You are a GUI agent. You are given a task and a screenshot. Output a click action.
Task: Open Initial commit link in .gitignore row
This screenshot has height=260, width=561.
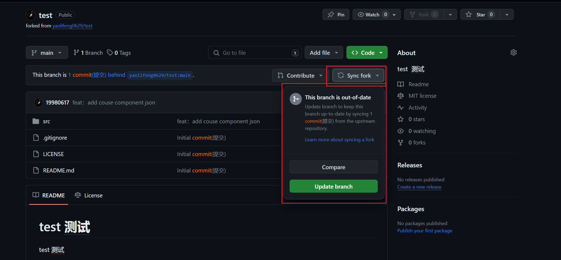pyautogui.click(x=201, y=138)
